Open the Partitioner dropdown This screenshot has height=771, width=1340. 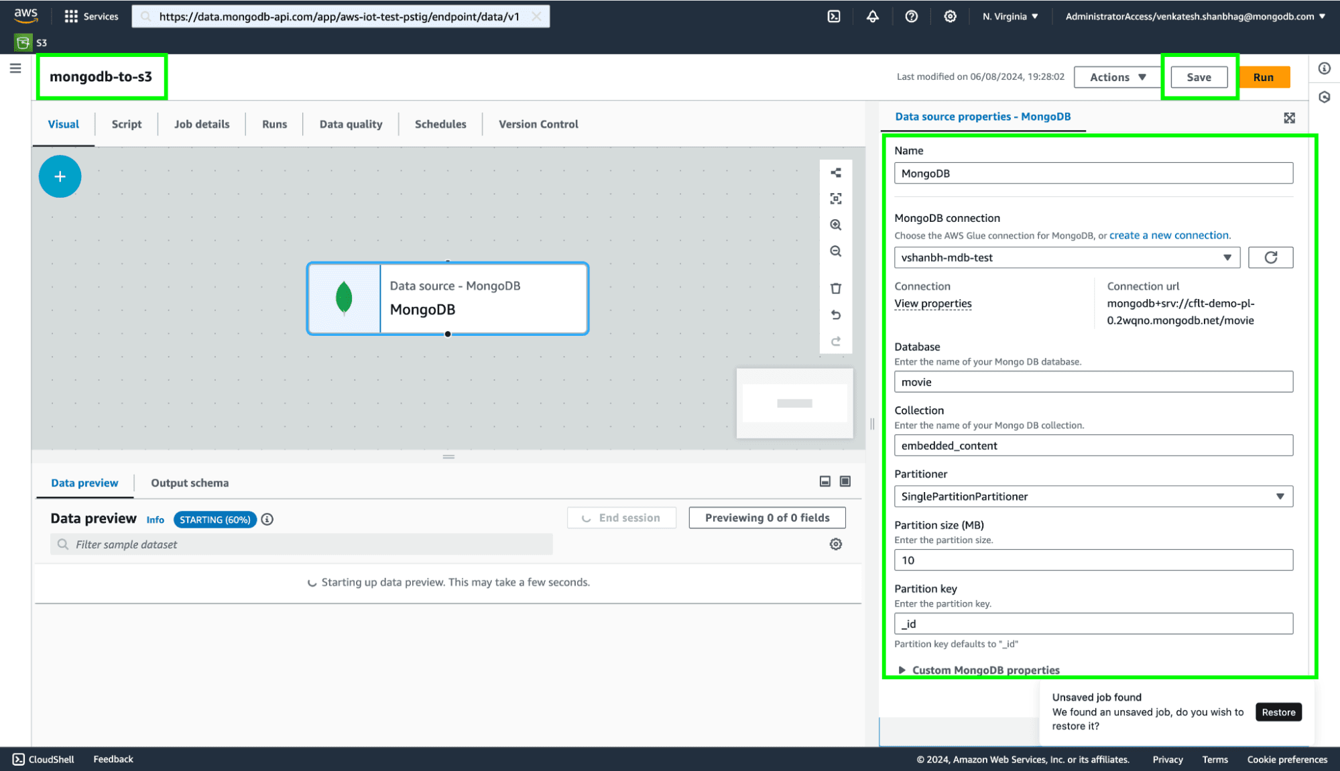(1093, 496)
